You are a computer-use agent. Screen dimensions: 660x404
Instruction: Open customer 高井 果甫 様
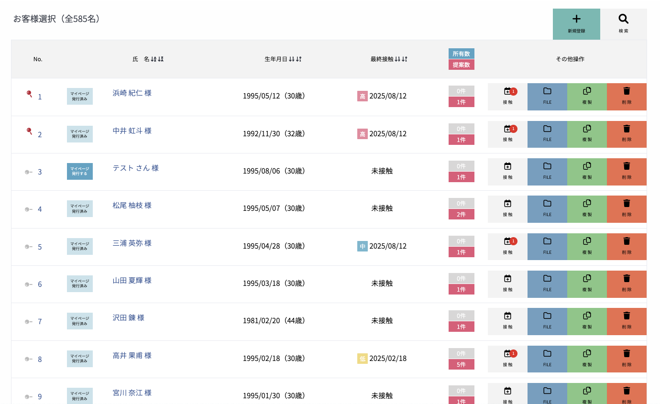pyautogui.click(x=132, y=355)
